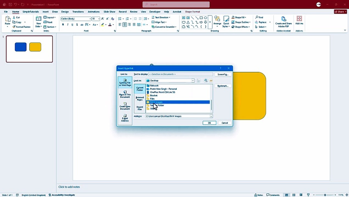Justify the text
Viewport: 349px width, 197px height.
(134, 25)
